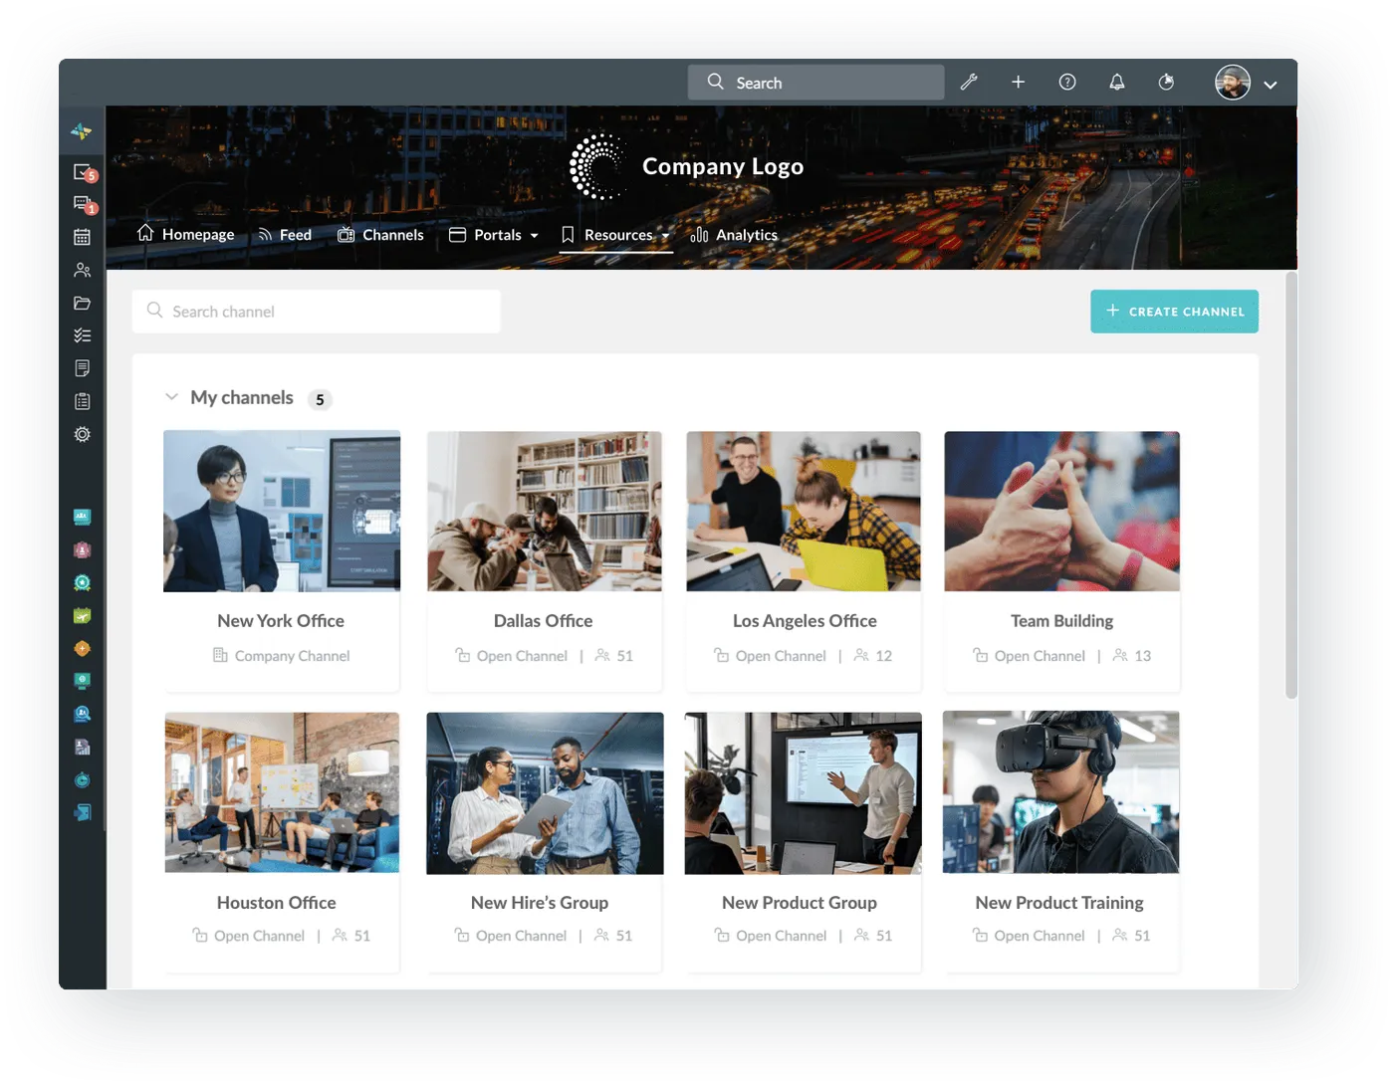Switch to the Feed tab

click(285, 235)
